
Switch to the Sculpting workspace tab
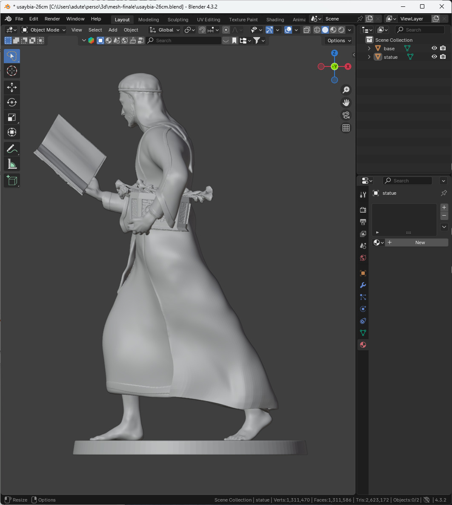pyautogui.click(x=178, y=20)
